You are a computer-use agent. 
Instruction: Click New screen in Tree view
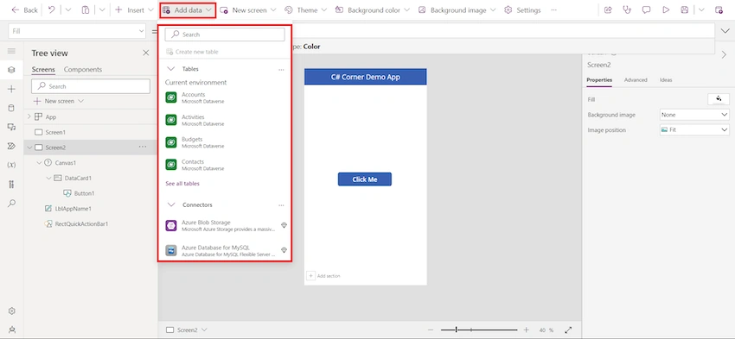59,101
